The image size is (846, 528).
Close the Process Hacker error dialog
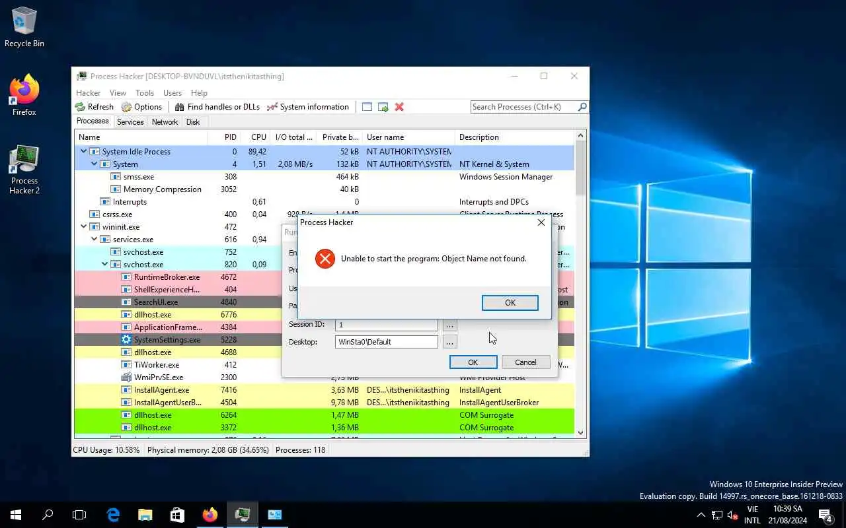point(541,222)
